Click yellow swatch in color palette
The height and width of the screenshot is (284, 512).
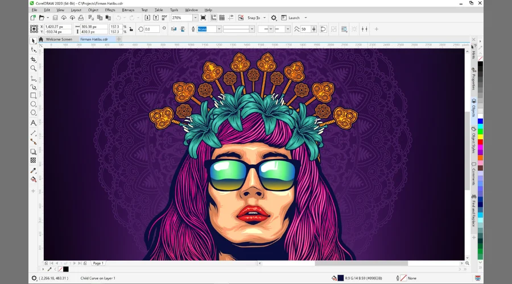click(x=480, y=137)
